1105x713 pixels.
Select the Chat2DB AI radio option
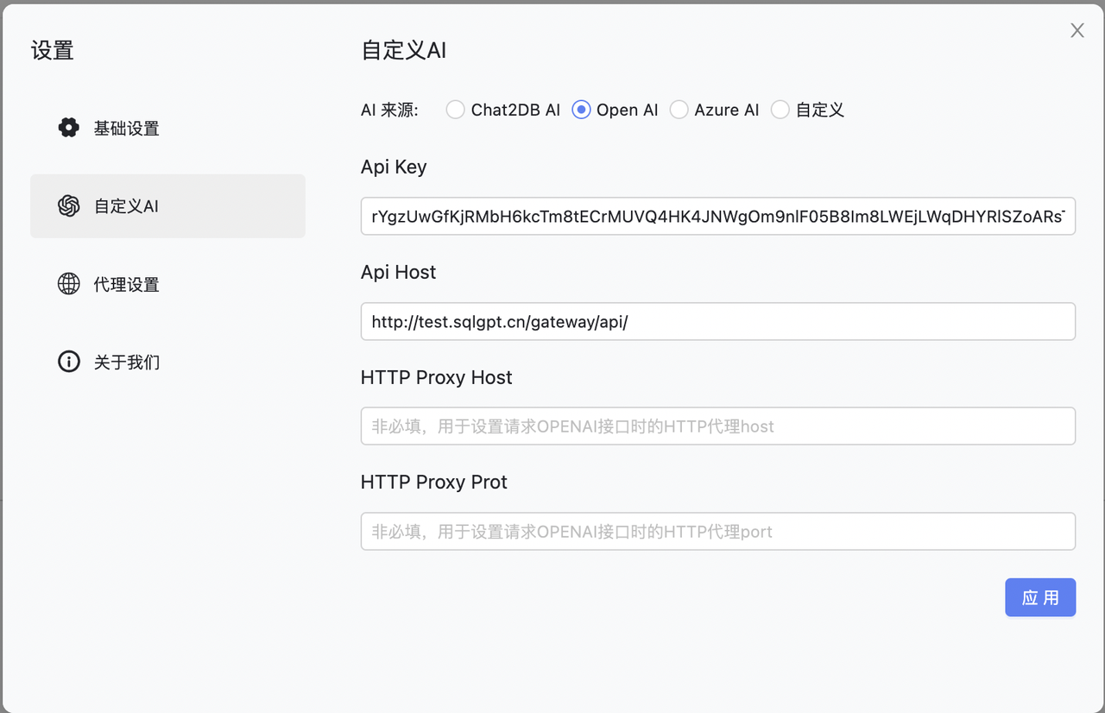[455, 110]
